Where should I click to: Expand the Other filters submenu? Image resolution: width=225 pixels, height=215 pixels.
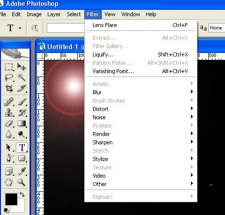pos(140,184)
